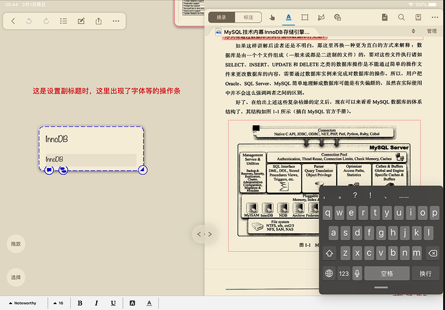This screenshot has width=445, height=310.
Task: Edit the InnoDB subtitle text field
Action: 91,160
